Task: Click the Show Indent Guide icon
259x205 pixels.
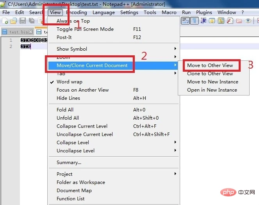Action: (x=203, y=21)
